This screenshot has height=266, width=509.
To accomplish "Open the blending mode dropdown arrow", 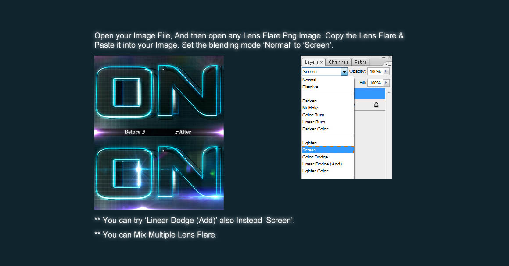I will click(x=344, y=72).
